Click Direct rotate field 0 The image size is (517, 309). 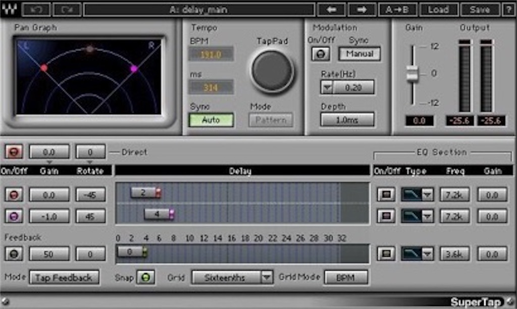pyautogui.click(x=90, y=152)
